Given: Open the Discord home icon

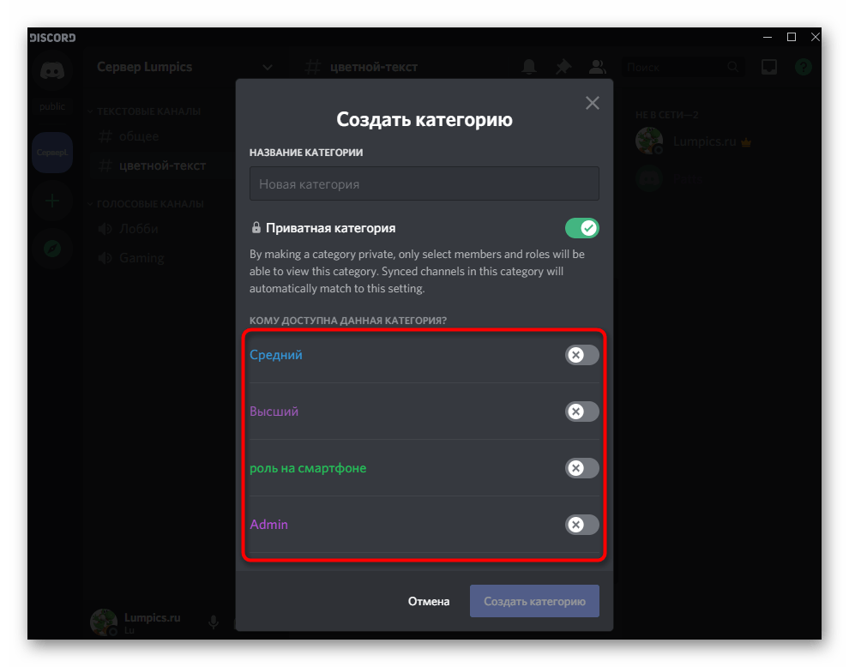Looking at the screenshot, I should (x=52, y=69).
